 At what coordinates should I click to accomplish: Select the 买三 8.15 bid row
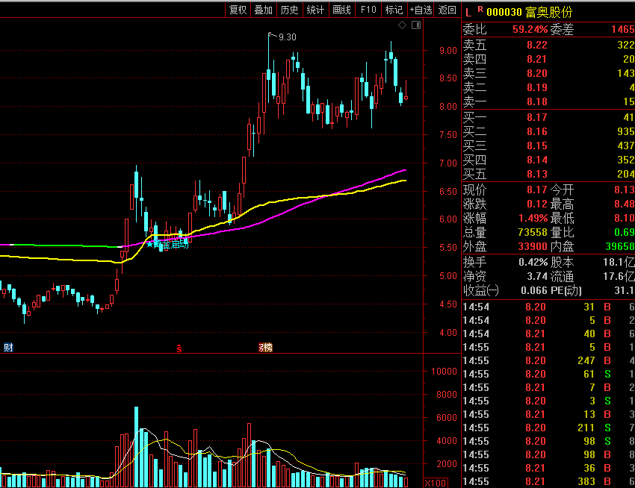[548, 146]
